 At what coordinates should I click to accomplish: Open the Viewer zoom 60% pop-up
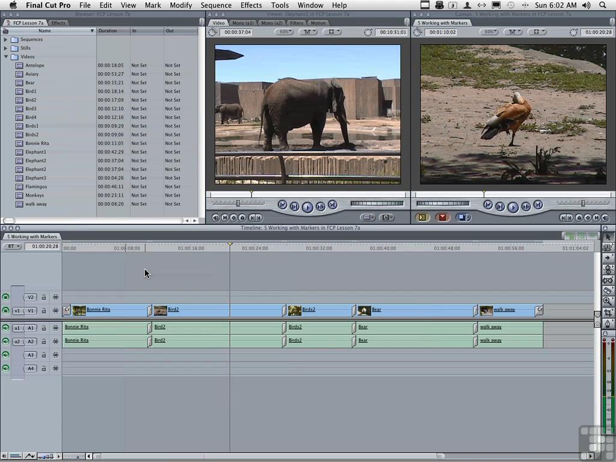pyautogui.click(x=283, y=32)
